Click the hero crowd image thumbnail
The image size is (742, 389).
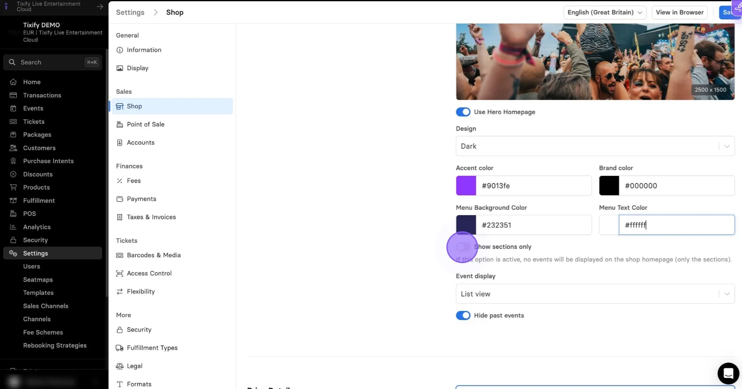595,62
